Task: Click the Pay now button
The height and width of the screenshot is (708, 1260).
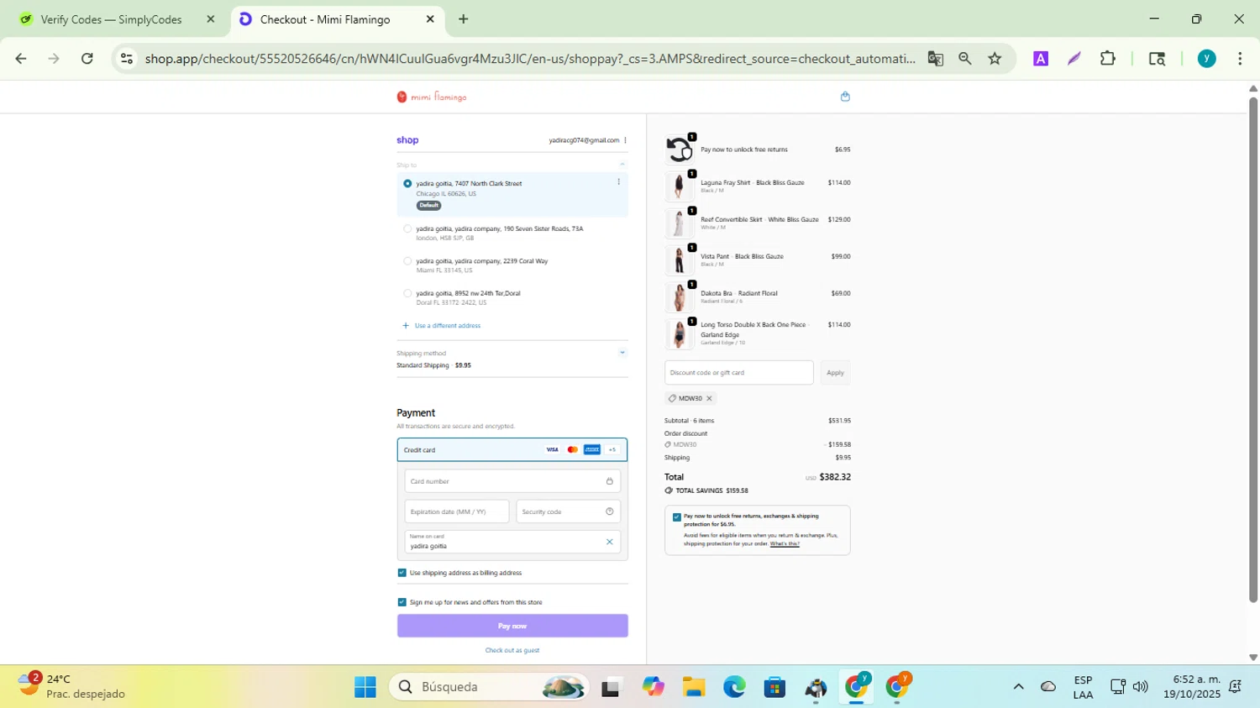Action: pos(512,626)
